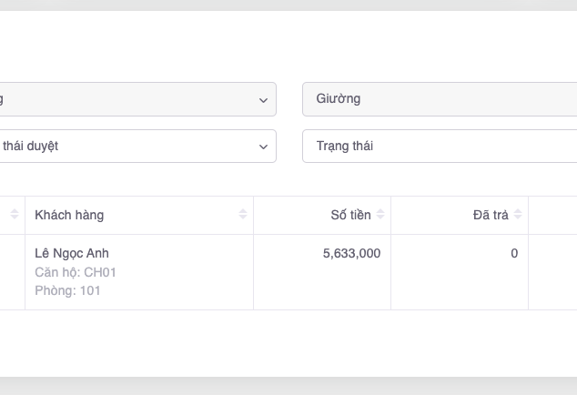Screen dimensions: 577x395
Task: Click the "Phòng: 101" room text
Action: coord(67,291)
